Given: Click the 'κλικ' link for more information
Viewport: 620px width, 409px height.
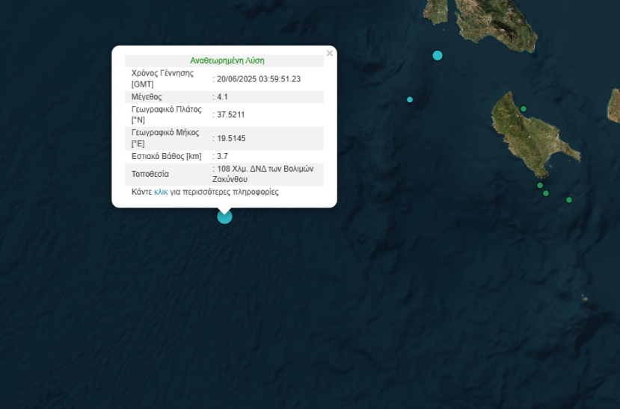Looking at the screenshot, I should (x=161, y=192).
